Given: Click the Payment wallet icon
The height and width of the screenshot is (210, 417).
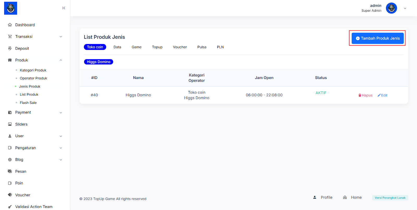Looking at the screenshot, I should (x=10, y=112).
